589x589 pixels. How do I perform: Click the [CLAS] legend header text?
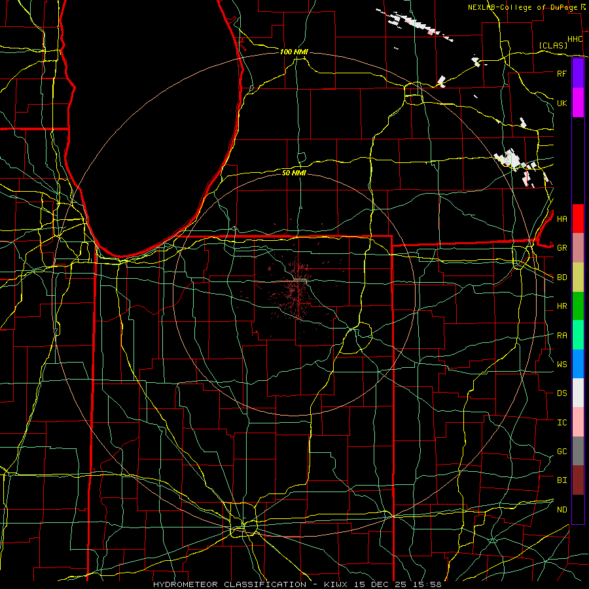point(553,45)
